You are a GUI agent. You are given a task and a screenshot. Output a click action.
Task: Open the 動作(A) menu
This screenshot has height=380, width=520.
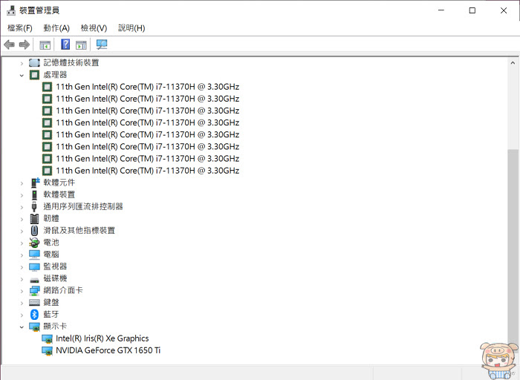click(x=56, y=28)
